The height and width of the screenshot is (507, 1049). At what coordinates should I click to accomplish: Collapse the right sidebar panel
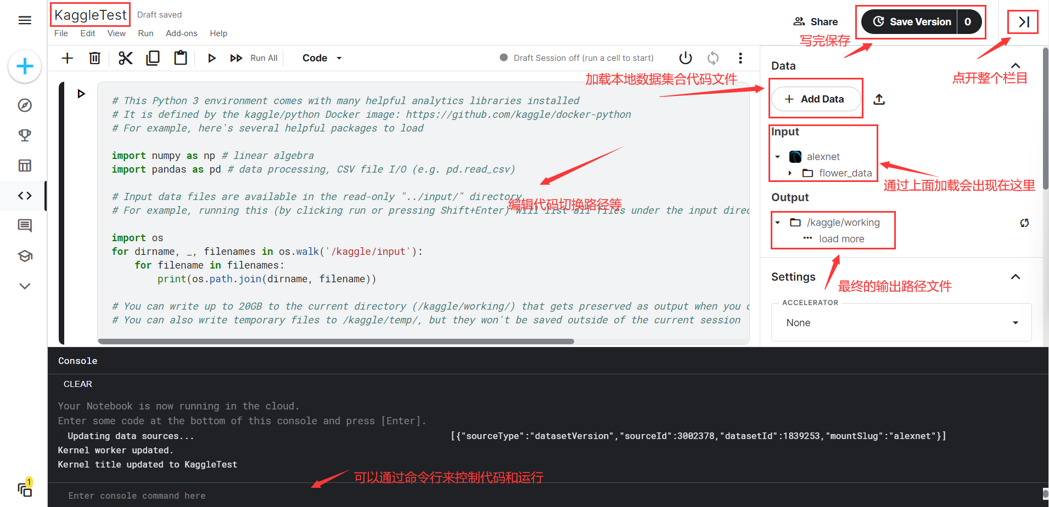tap(1023, 22)
